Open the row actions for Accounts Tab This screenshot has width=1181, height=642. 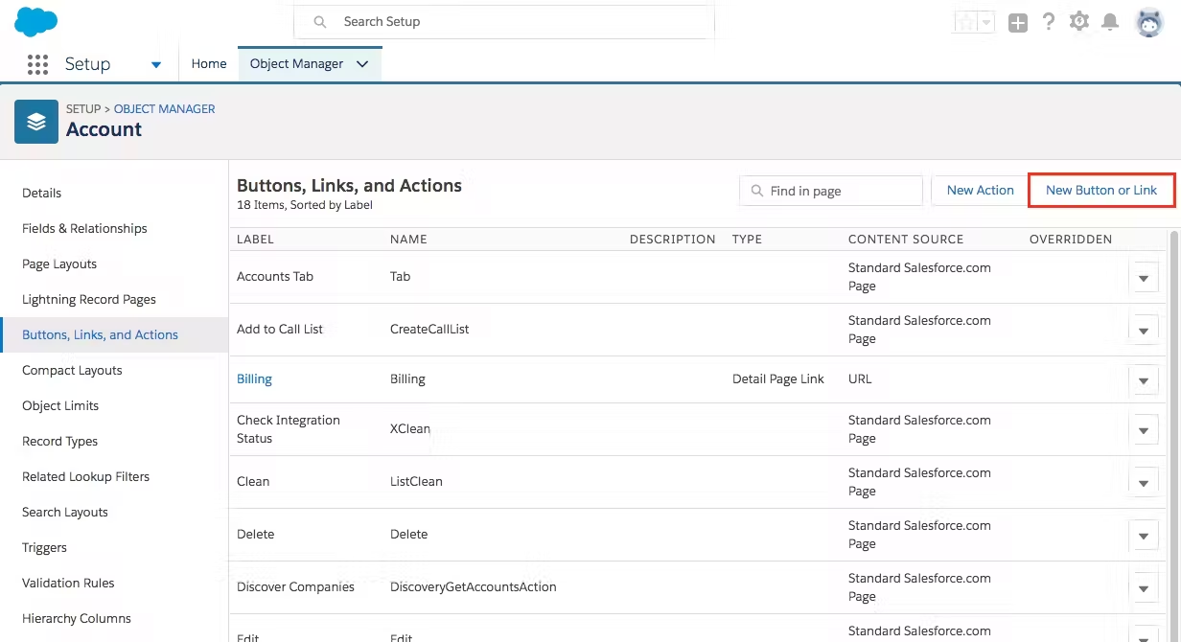pyautogui.click(x=1144, y=277)
